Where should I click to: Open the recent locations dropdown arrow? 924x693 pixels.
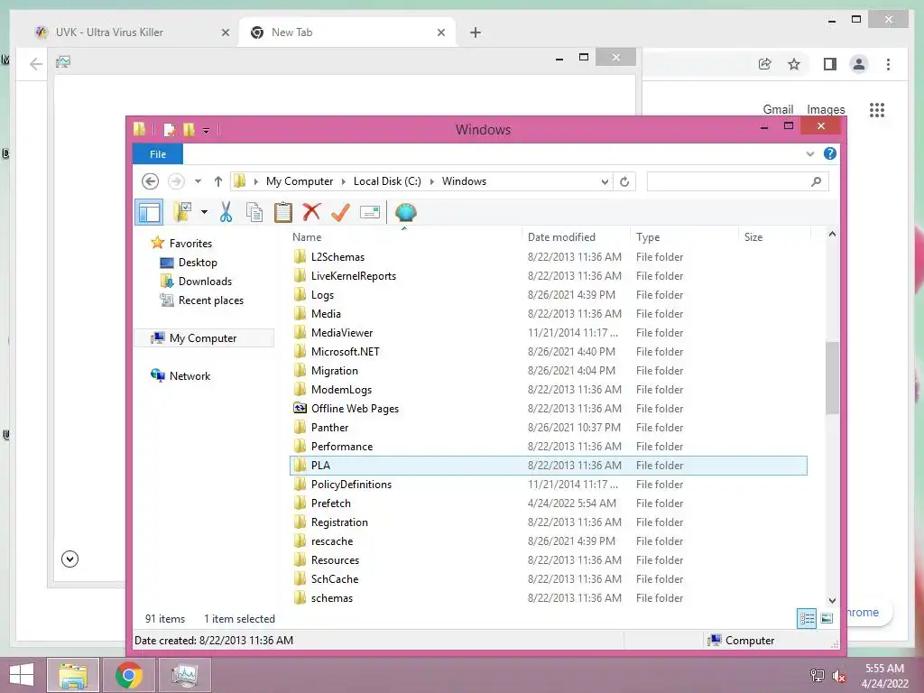click(198, 181)
